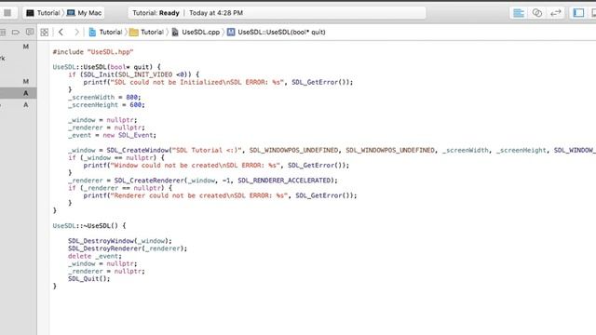Select the highlighted navigator row marked A
Image resolution: width=596 pixels, height=335 pixels.
pos(19,93)
